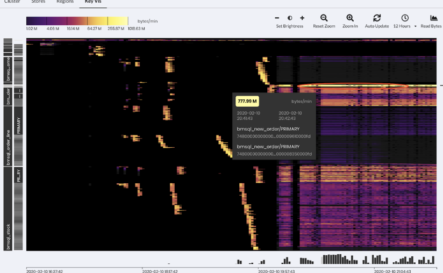Viewport: 443px width, 273px height.
Task: Click the yellow end of the color legend
Action: coord(121,21)
